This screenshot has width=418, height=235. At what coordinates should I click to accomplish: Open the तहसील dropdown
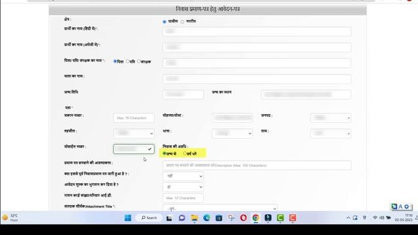click(x=133, y=133)
